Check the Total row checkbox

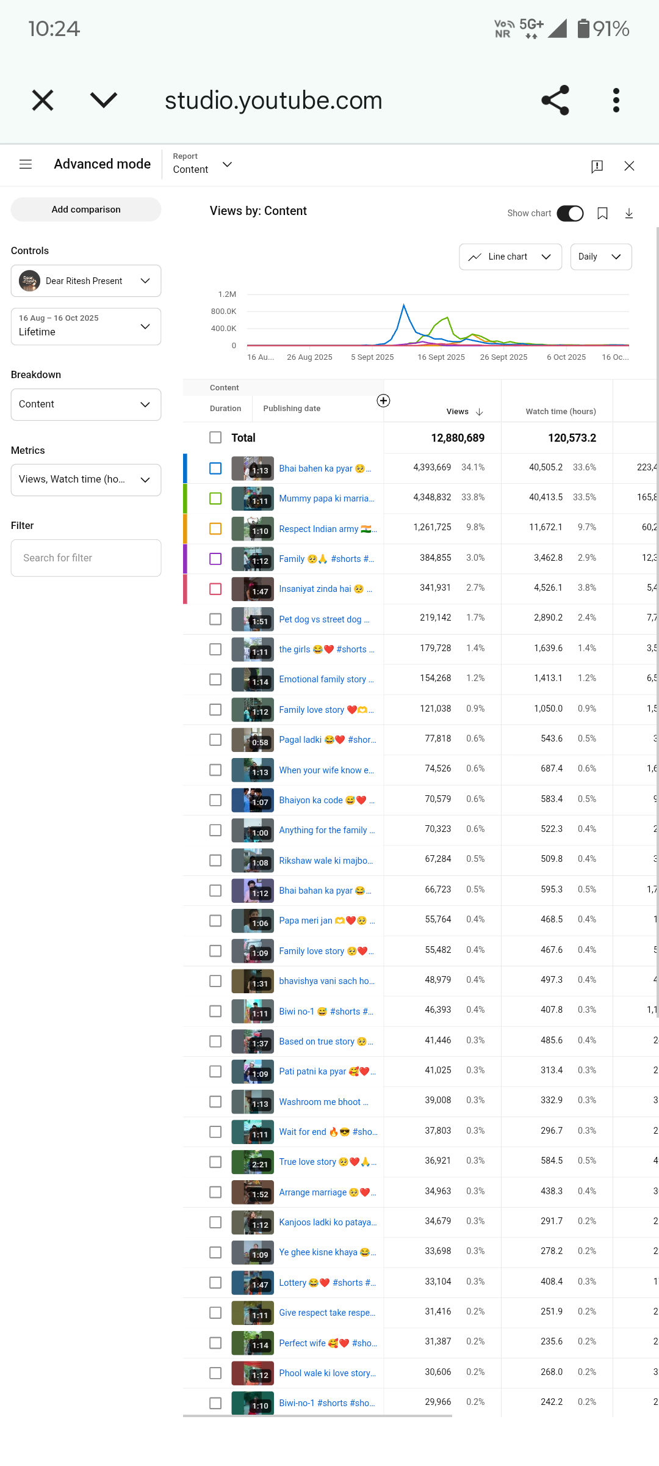pyautogui.click(x=215, y=437)
